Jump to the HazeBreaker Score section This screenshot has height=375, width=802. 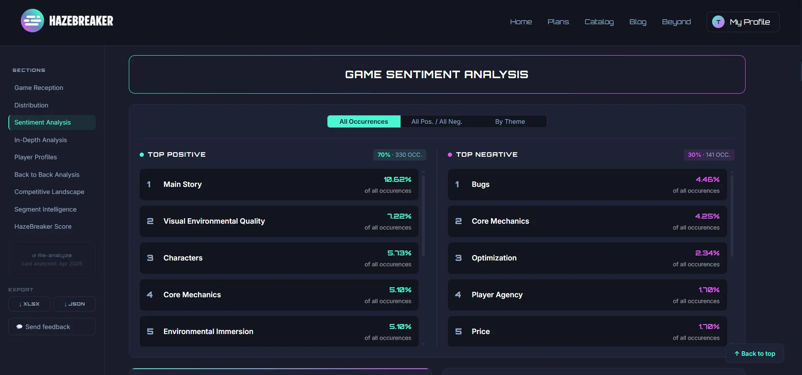click(52, 227)
